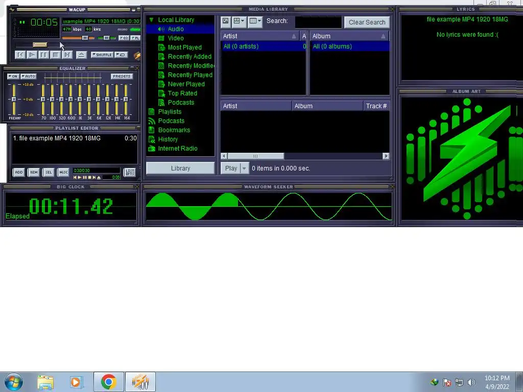Click the Clear Search button
This screenshot has width=523, height=392.
(367, 22)
